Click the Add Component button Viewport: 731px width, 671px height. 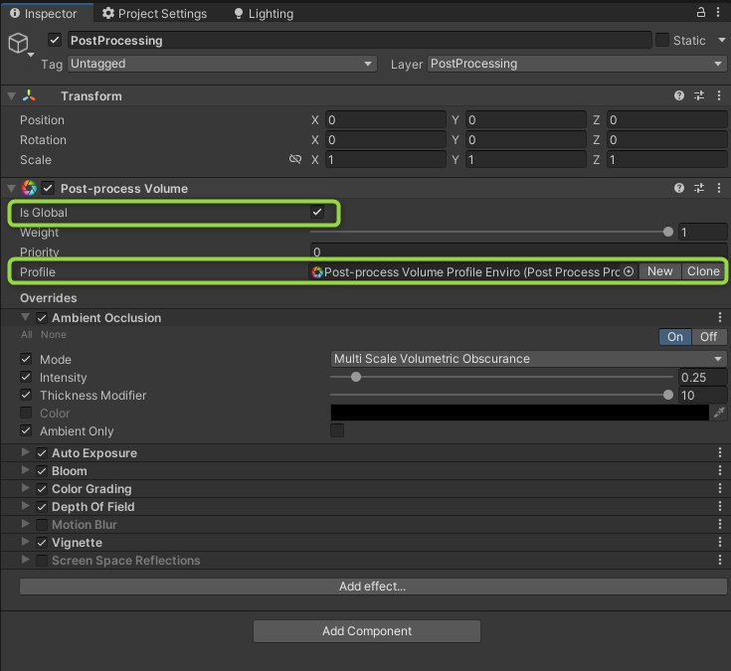pos(367,631)
